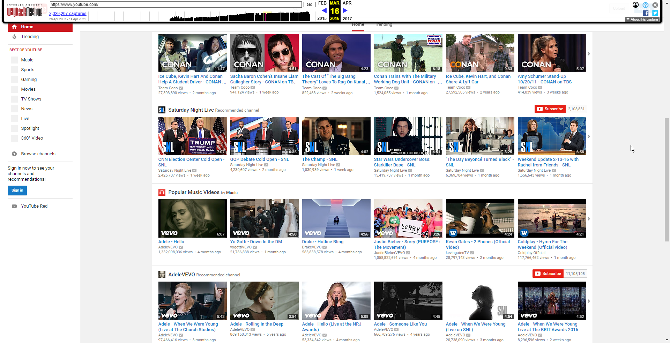Switch to the Trending tab

(384, 25)
